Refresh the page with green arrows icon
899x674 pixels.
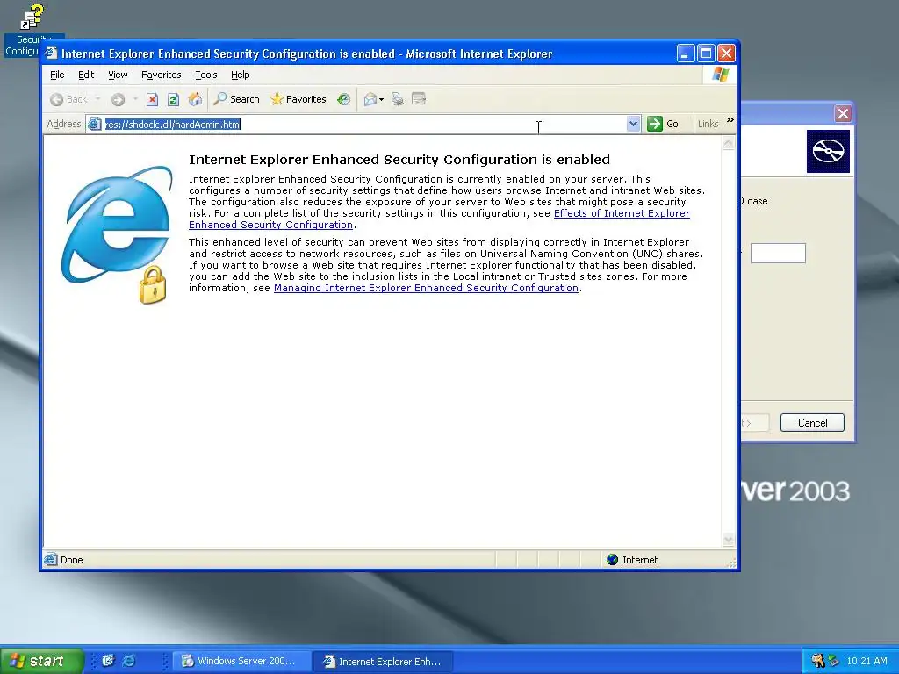click(x=173, y=100)
